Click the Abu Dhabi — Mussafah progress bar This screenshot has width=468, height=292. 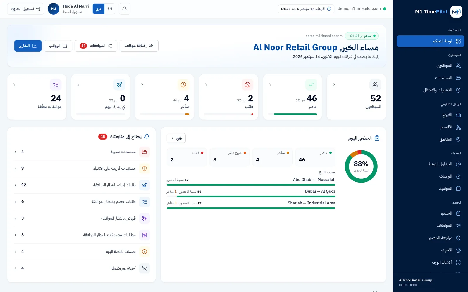[x=251, y=185]
